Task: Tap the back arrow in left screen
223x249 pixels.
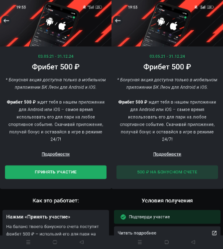Action: (x=6, y=20)
